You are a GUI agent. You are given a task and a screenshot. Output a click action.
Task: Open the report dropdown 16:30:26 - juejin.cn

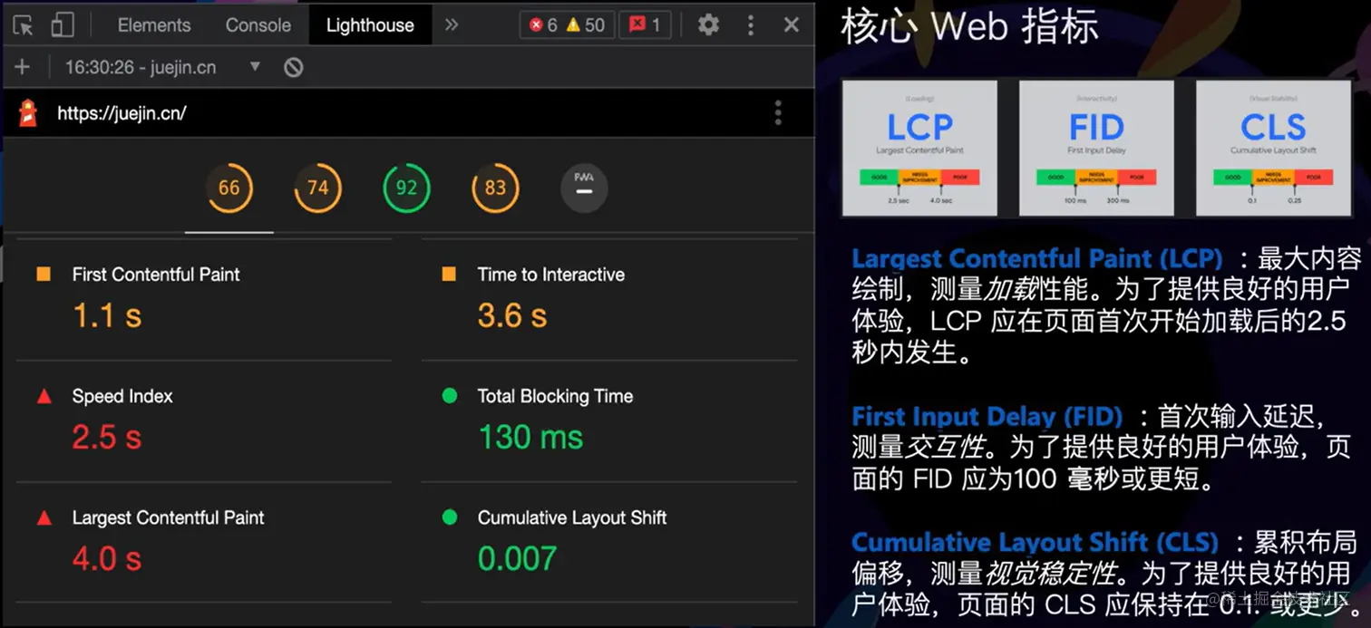(x=163, y=67)
